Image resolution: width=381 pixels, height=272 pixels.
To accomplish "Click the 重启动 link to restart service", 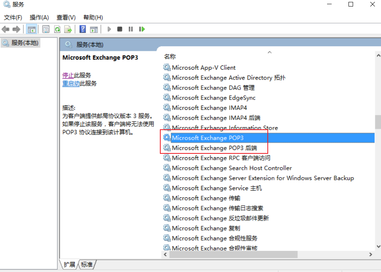I will 71,83.
